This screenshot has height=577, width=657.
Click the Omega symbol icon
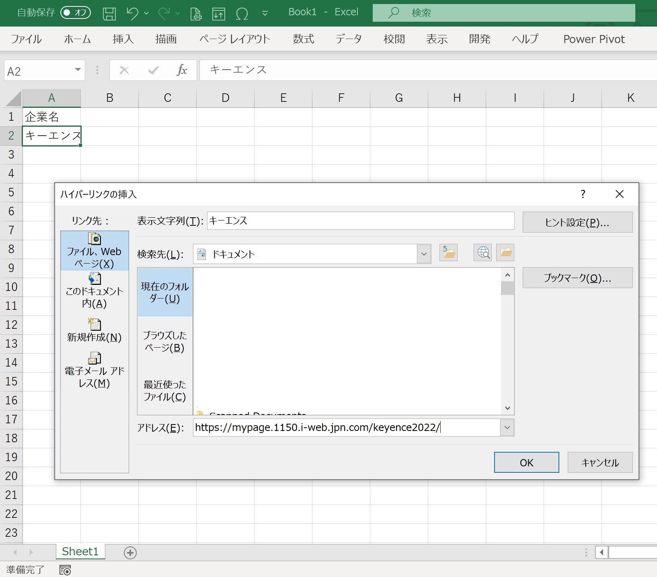tap(242, 14)
